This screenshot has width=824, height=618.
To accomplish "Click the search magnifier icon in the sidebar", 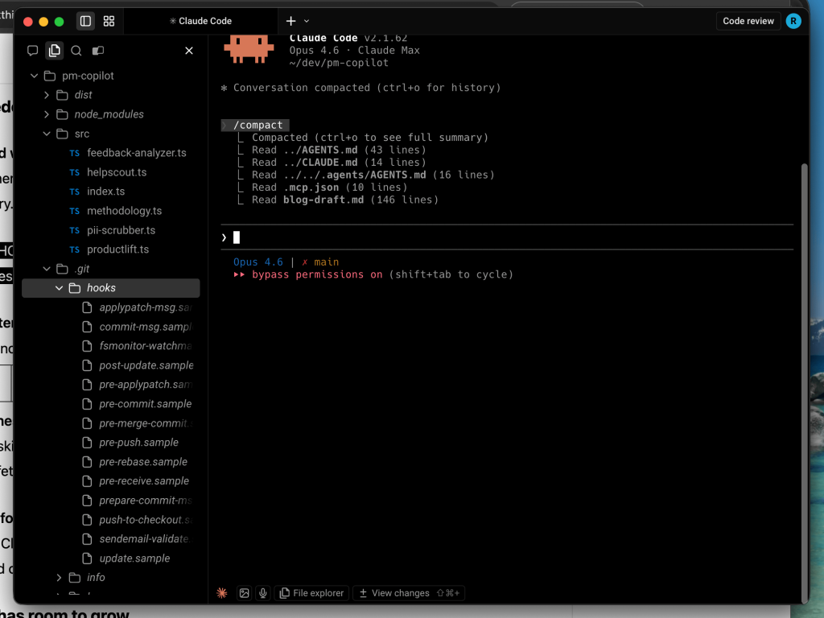I will pyautogui.click(x=76, y=50).
